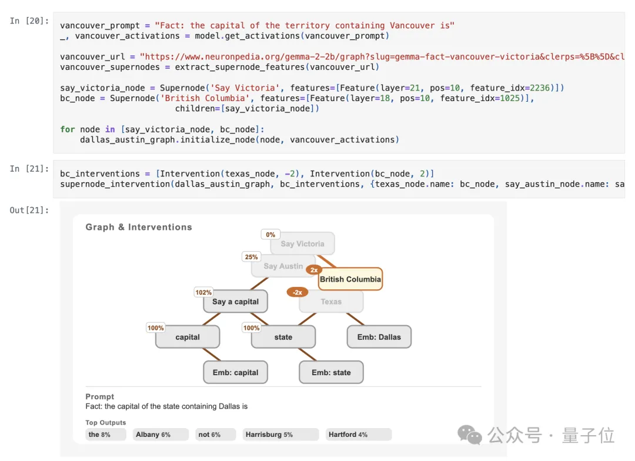Viewport: 635px width, 461px height.
Task: Select the Emb: capital node
Action: [x=235, y=372]
